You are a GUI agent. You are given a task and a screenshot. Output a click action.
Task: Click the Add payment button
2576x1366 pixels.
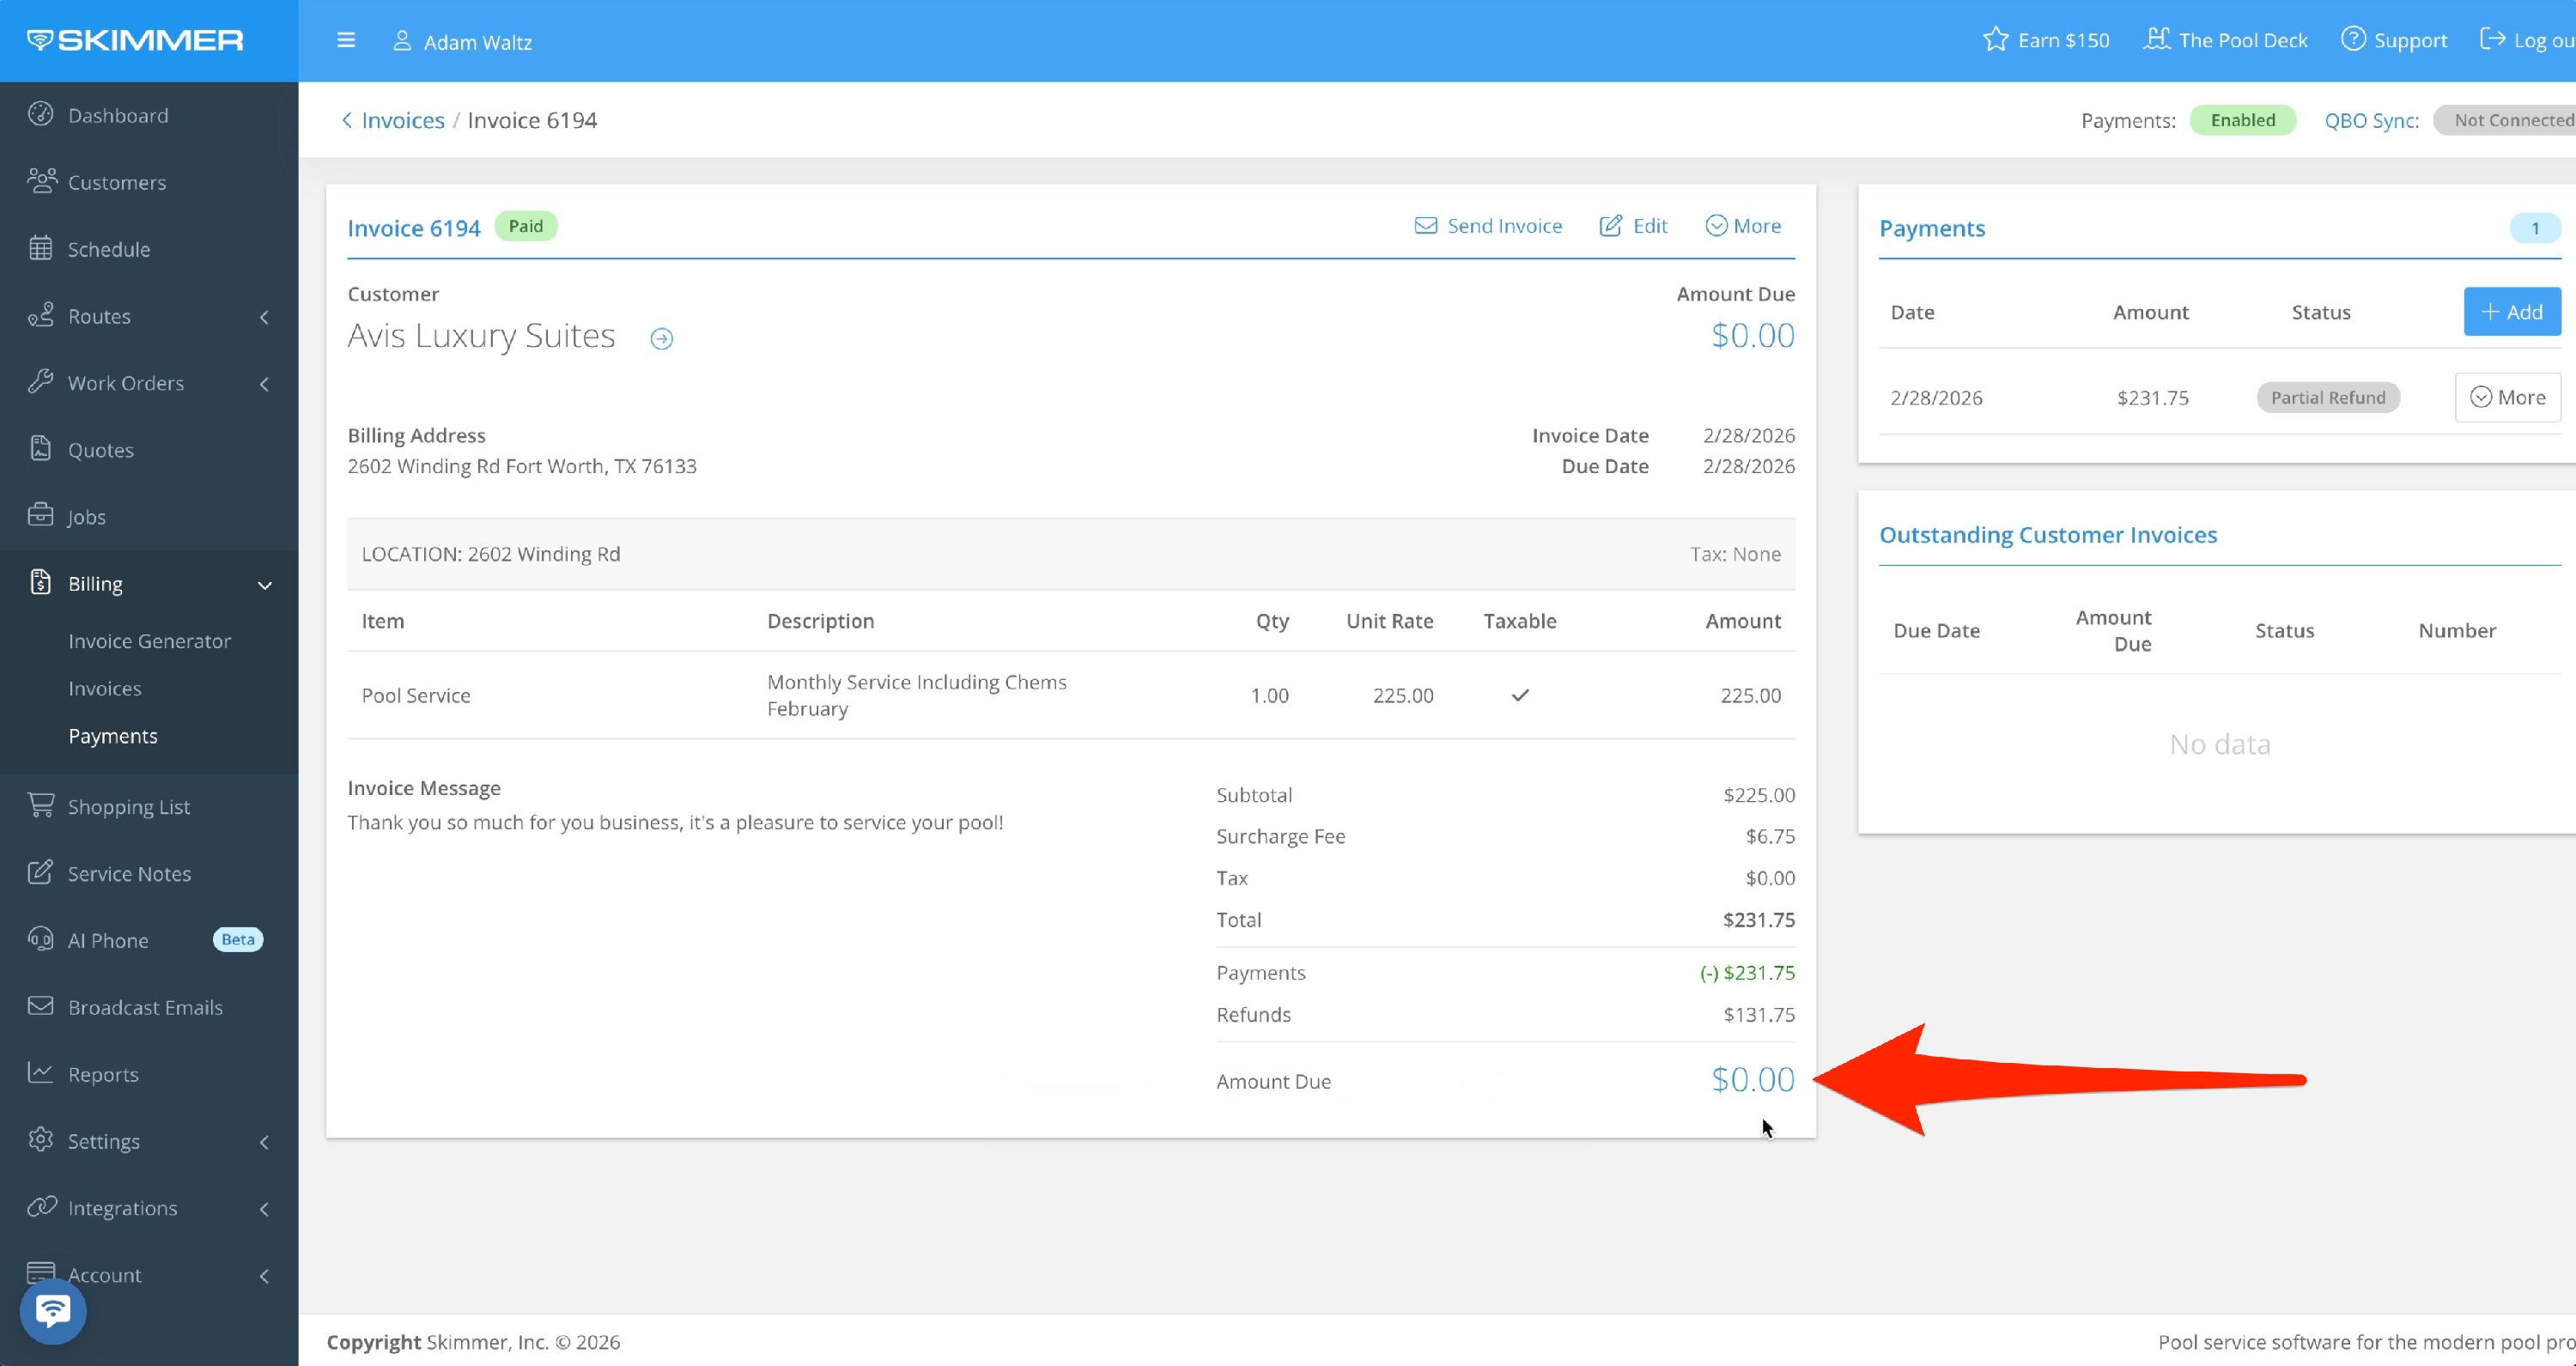[2511, 312]
